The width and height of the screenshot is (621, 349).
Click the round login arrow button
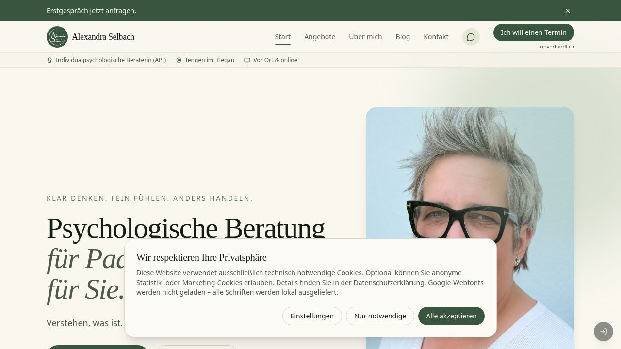coord(604,332)
